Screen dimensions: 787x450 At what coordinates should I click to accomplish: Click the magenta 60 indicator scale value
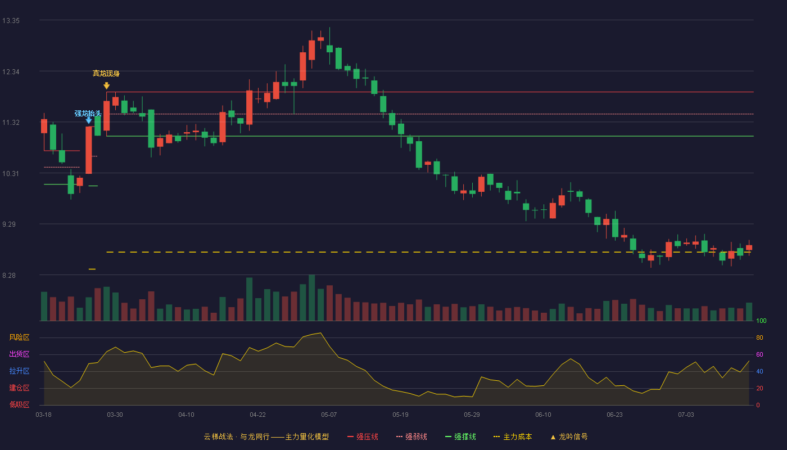click(759, 354)
